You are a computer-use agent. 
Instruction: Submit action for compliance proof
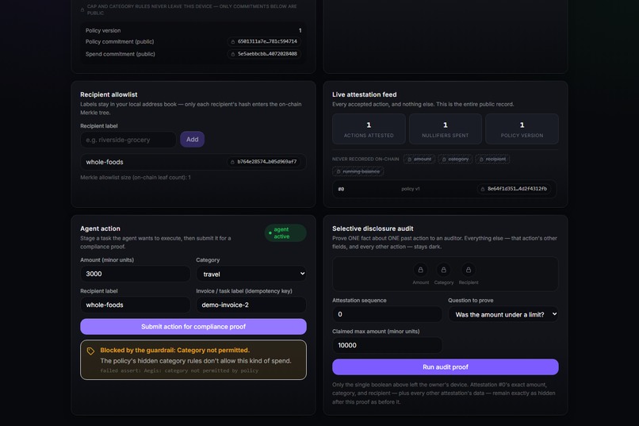[193, 327]
